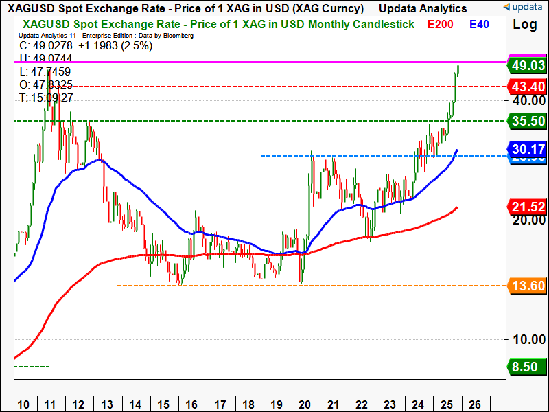Toggle the E40 moving average indicator label
Screen dimensions: 549x412
point(480,25)
